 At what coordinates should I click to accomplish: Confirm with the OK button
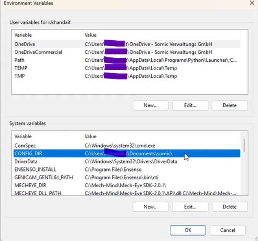188,230
